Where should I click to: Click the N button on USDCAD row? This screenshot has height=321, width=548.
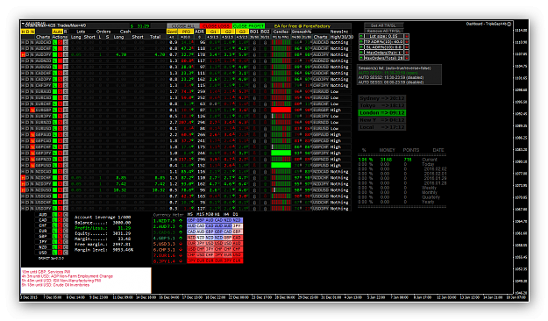[x=32, y=196]
